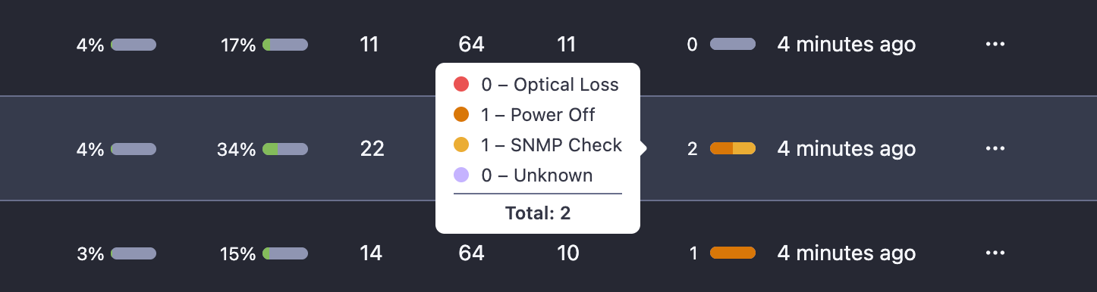This screenshot has width=1097, height=292.
Task: Click the grey alarm bar showing 0
Action: click(733, 45)
